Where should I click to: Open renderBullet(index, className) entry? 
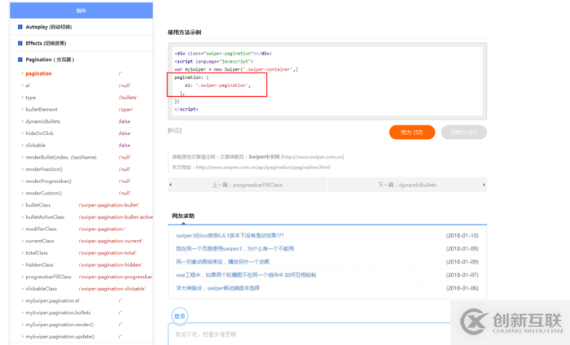pos(61,157)
